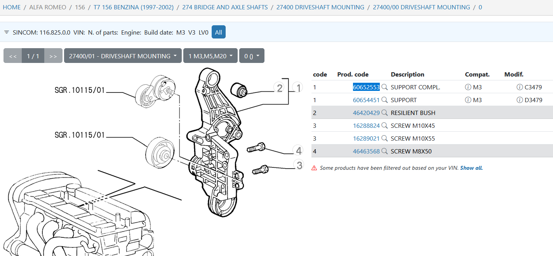
Task: Go to the next page with >>
Action: coord(53,56)
